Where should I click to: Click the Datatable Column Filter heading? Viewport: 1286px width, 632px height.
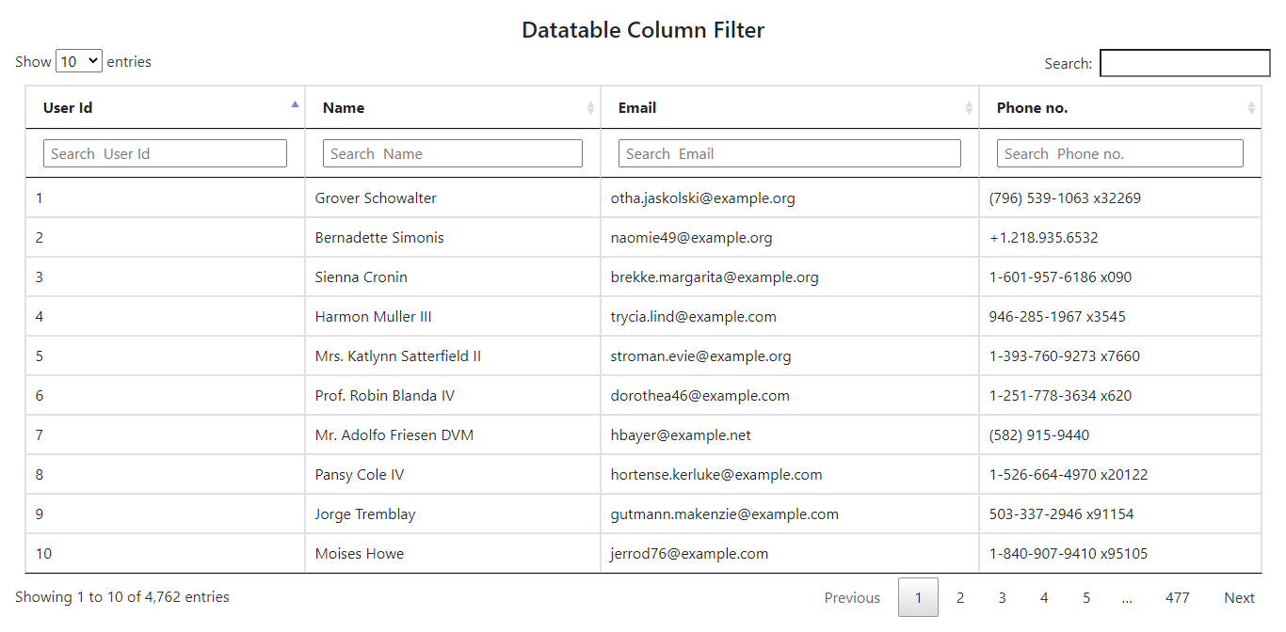643,30
